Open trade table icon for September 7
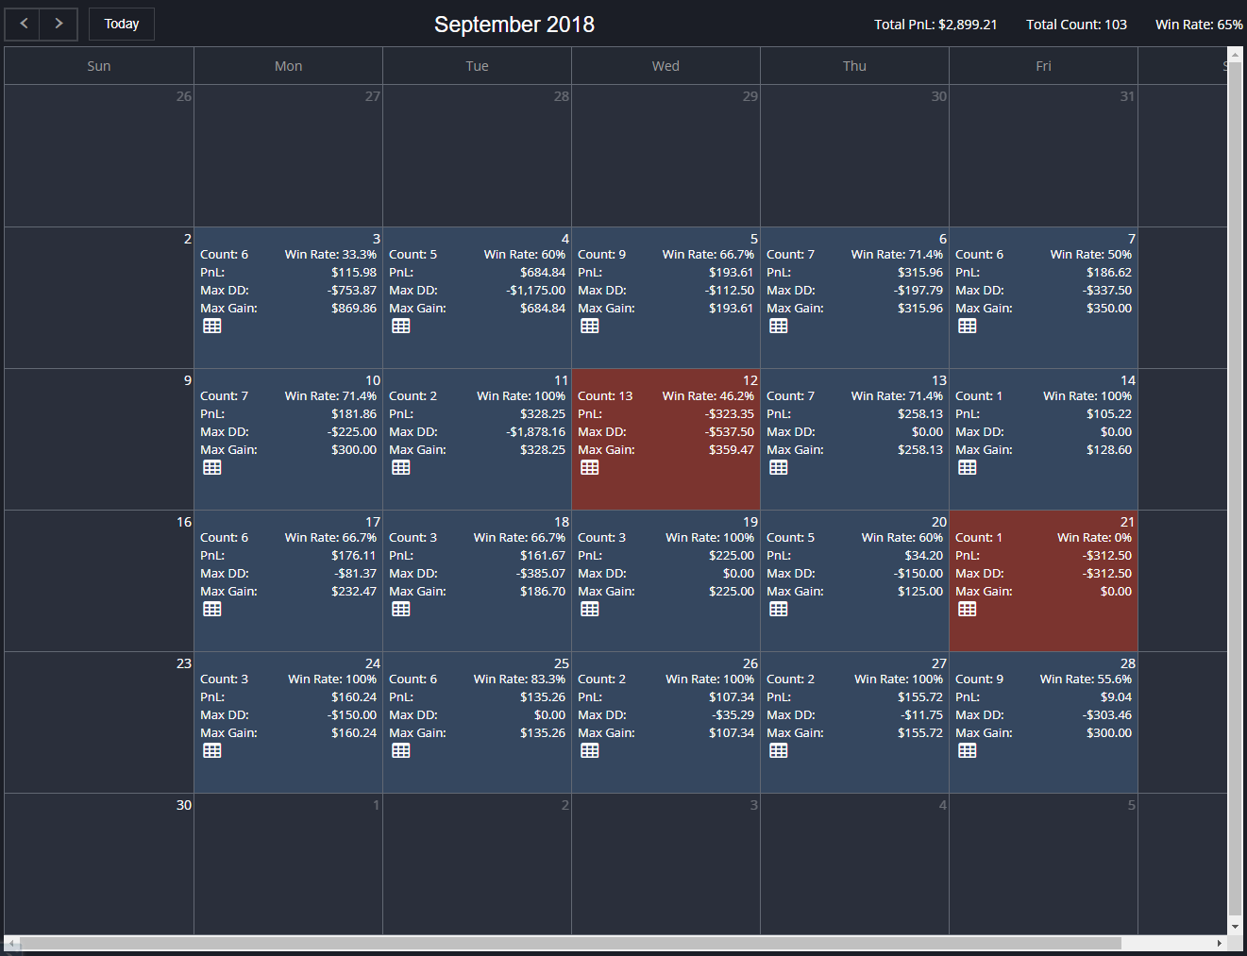Image resolution: width=1247 pixels, height=956 pixels. 968,326
